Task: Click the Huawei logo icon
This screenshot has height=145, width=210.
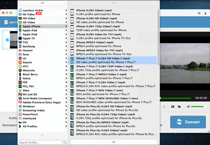Action: (x=20, y=50)
